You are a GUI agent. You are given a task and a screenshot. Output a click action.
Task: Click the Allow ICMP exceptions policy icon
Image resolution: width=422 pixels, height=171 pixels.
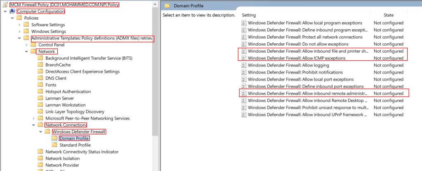pos(244,58)
